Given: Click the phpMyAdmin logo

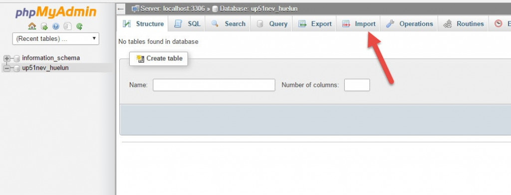Looking at the screenshot, I should click(56, 12).
